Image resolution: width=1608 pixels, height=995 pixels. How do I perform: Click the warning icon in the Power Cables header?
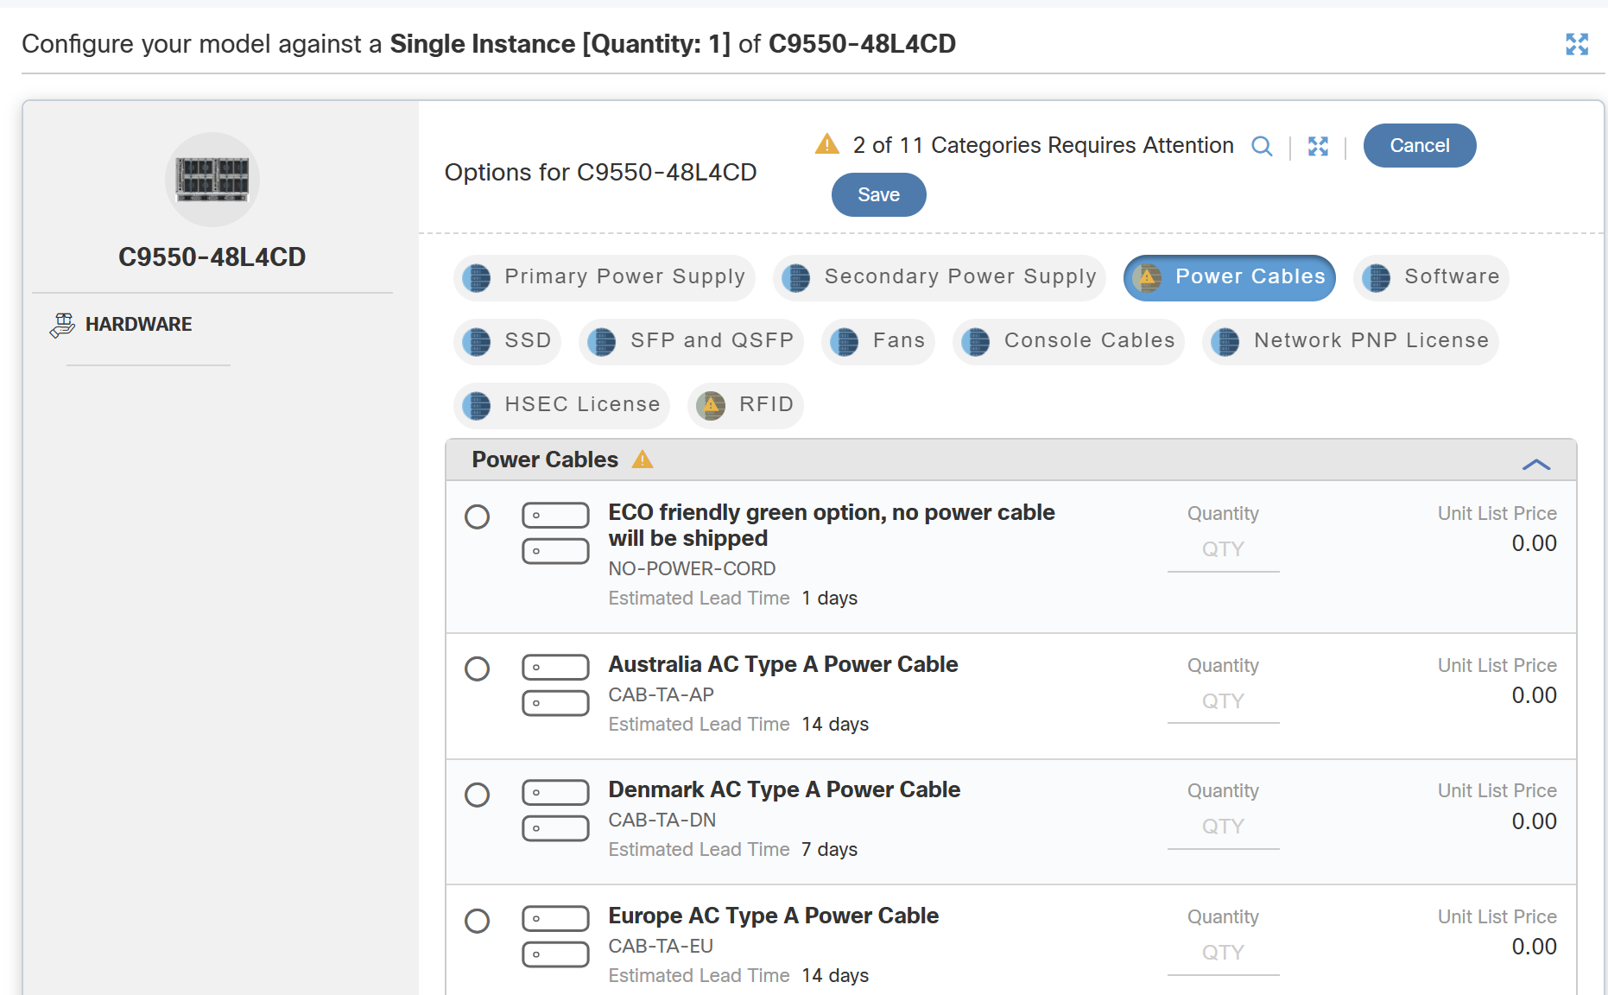click(643, 459)
